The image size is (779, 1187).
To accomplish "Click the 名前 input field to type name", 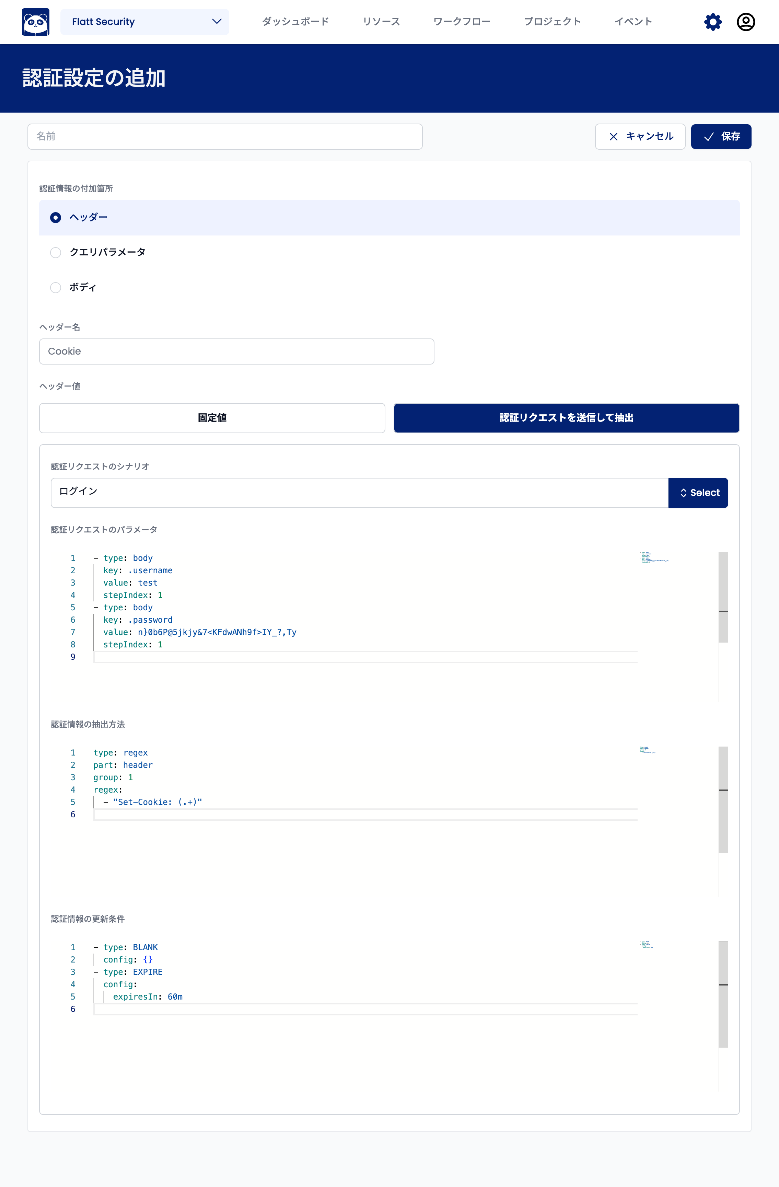I will (x=225, y=136).
